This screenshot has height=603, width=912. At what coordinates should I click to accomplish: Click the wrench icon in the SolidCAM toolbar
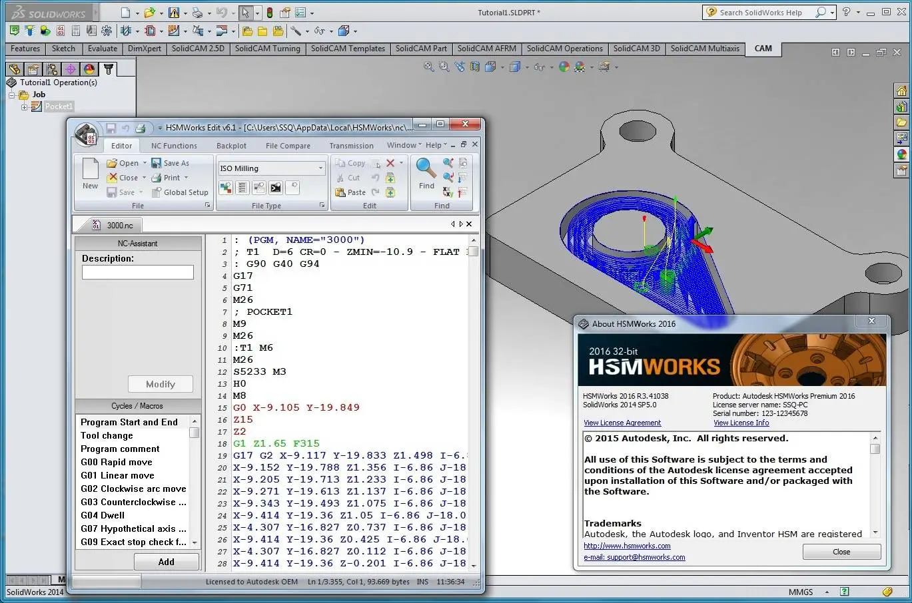point(295,31)
